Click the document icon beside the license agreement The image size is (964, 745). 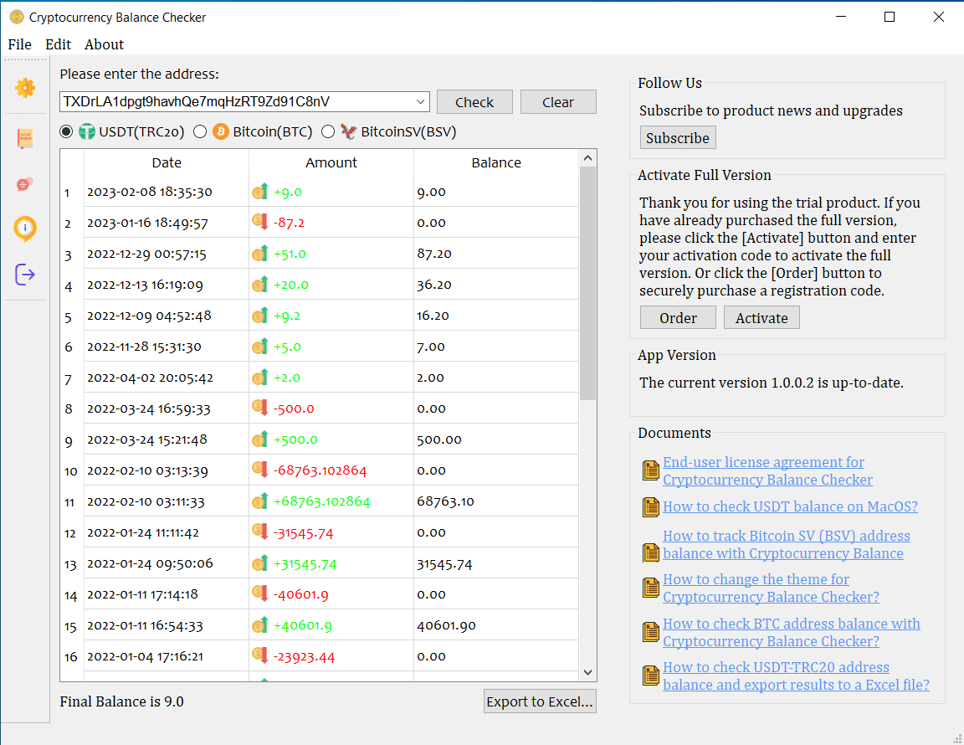(650, 471)
